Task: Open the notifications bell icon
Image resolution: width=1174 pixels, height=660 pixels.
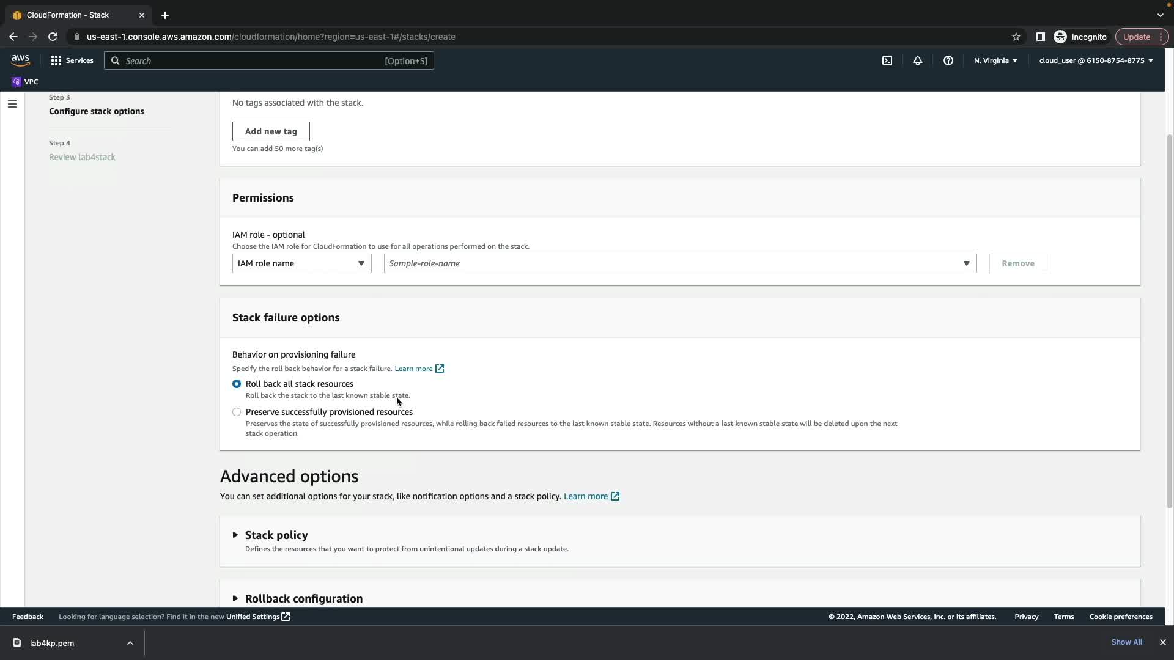Action: (x=917, y=61)
